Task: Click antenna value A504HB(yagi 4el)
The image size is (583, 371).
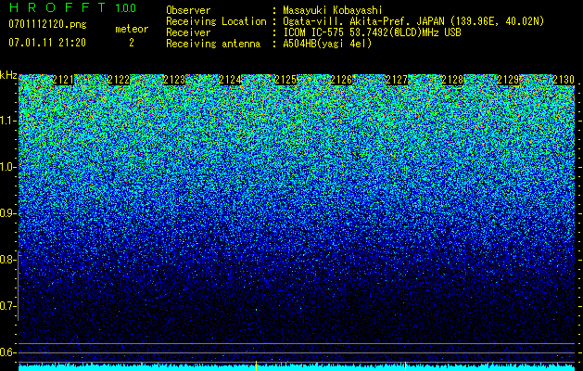Action: pyautogui.click(x=327, y=44)
